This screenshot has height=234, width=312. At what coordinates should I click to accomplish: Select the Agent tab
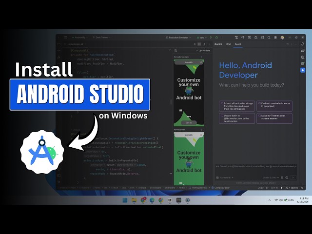(238, 44)
